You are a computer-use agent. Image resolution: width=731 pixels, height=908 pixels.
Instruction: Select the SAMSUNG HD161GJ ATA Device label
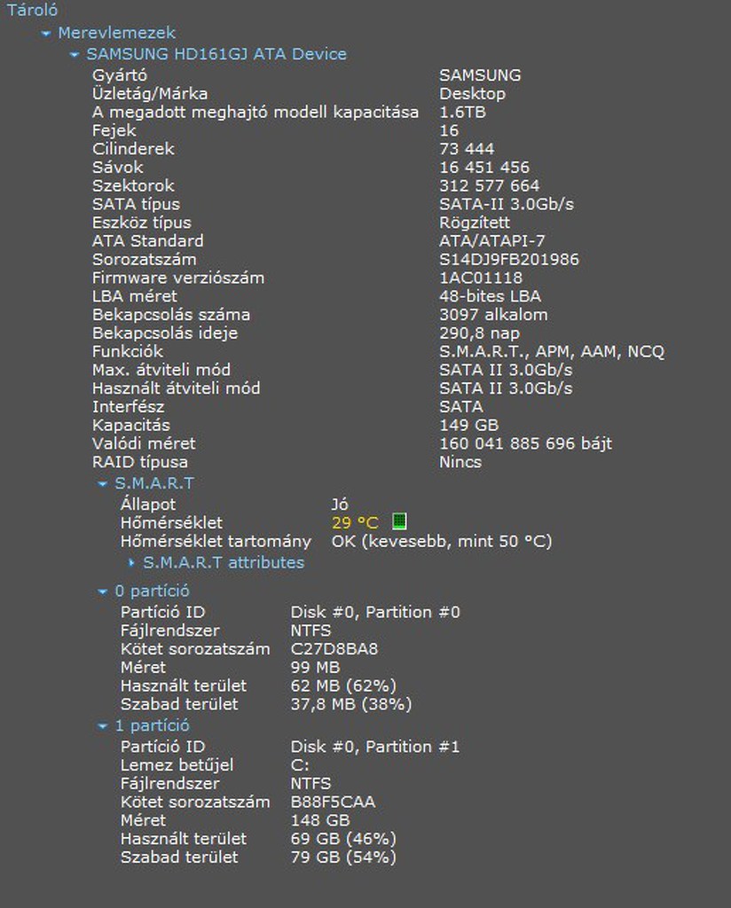tap(216, 54)
